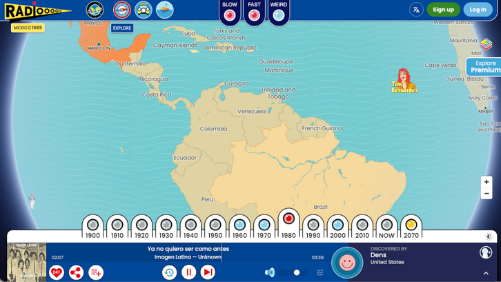Open the discoverer avatar icon
Viewport: 501px width, 282px height.
click(486, 252)
